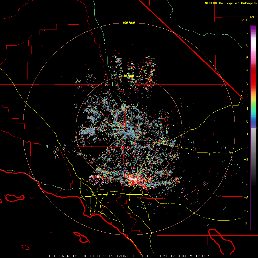
Task: Click the TH label on the color scale
Action: (x=246, y=223)
